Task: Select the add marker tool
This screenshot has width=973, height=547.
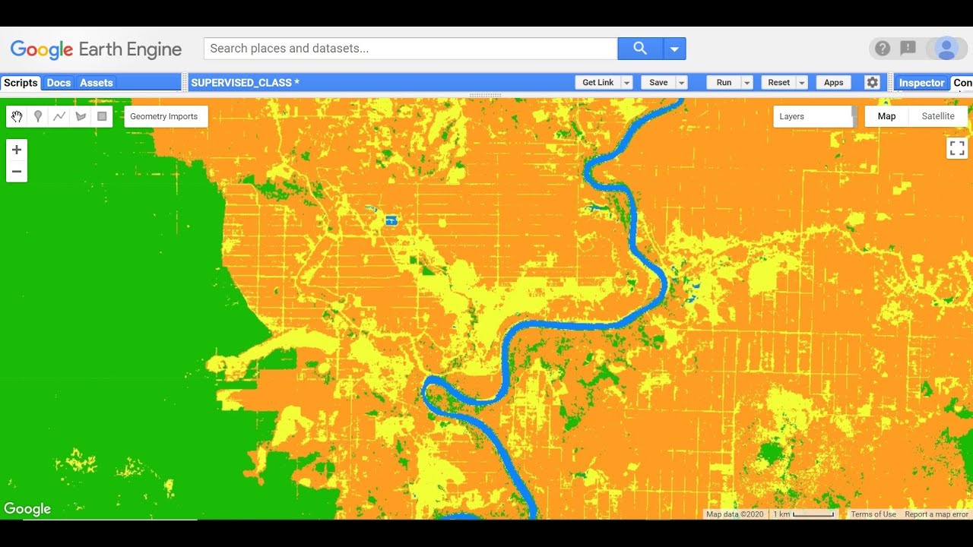Action: click(x=38, y=116)
